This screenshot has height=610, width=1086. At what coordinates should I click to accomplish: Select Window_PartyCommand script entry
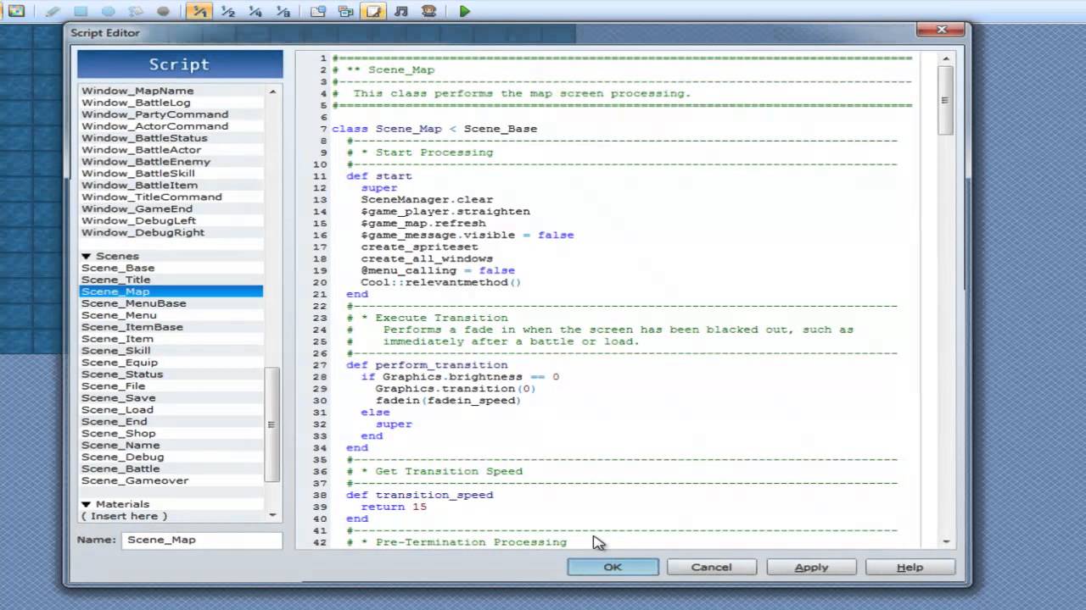tap(171, 114)
